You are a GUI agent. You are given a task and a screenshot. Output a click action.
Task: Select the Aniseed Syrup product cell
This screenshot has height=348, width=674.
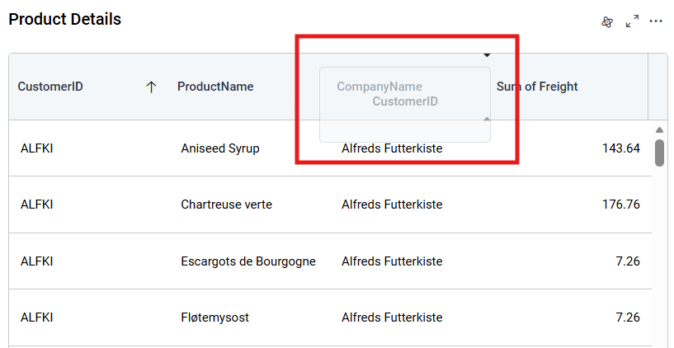tap(220, 148)
